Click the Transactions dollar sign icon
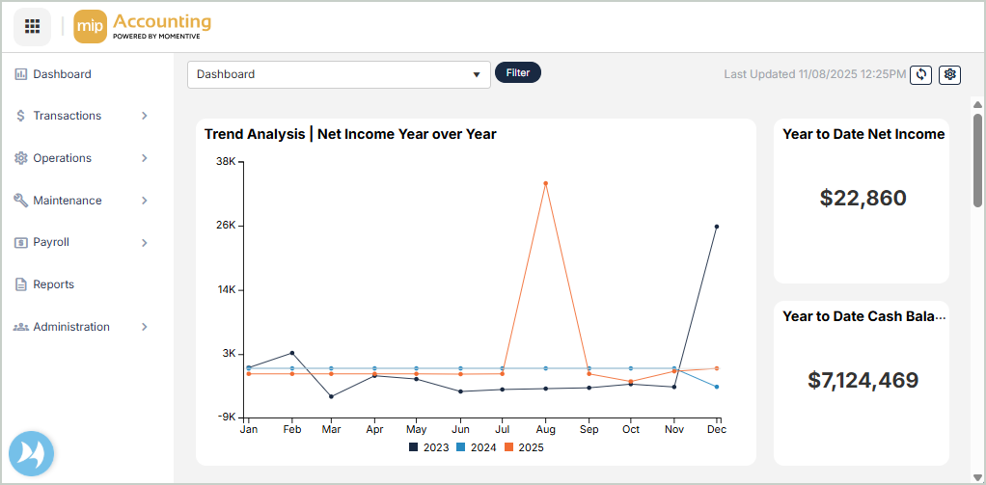Viewport: 986px width, 485px height. [x=20, y=116]
